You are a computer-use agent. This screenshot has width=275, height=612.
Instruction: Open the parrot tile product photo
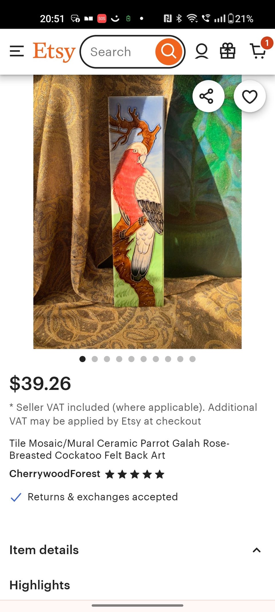137,212
